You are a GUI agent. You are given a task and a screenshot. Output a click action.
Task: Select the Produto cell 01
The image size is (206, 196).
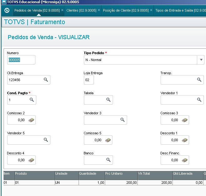(35, 183)
